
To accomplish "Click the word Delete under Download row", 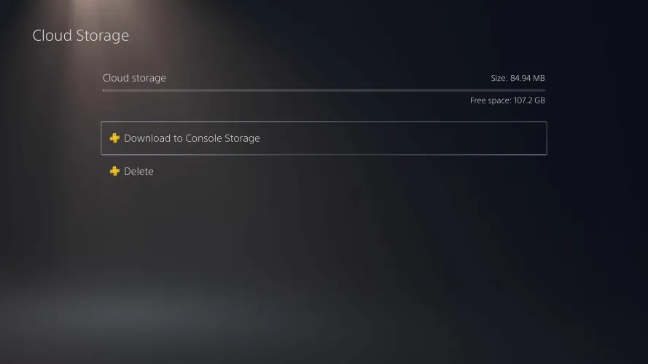I will [138, 171].
